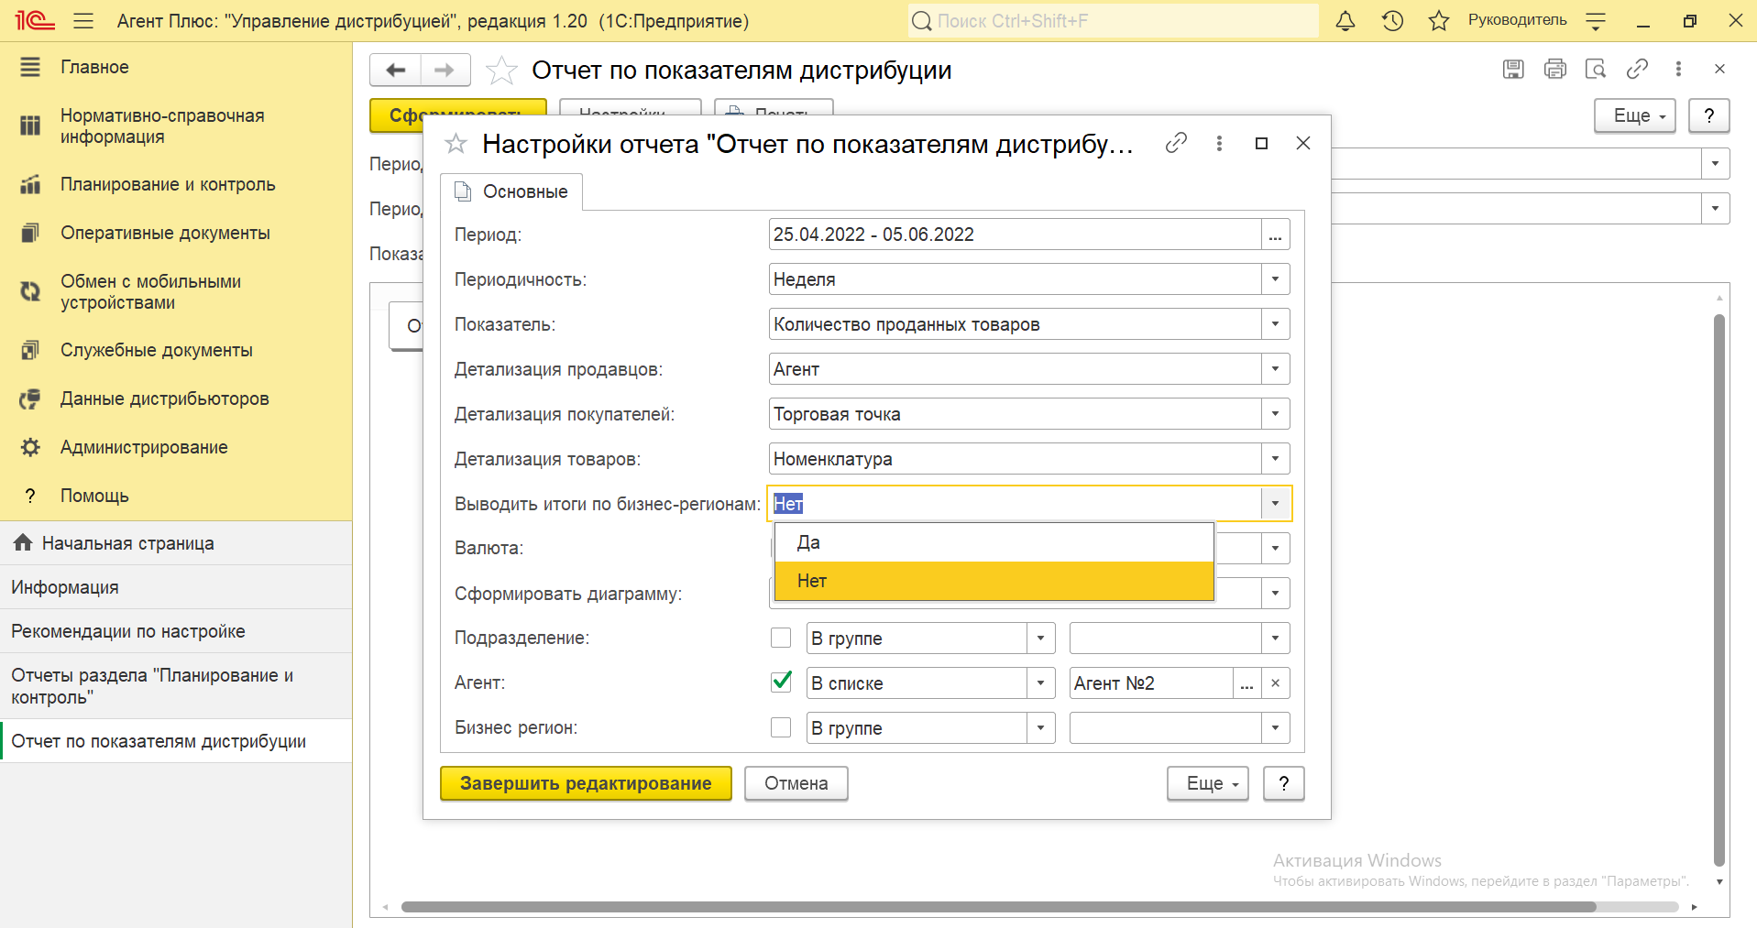Collapse Выводить итоги по бизнес-регионам dropdown arrow
This screenshot has width=1757, height=928.
coord(1275,504)
